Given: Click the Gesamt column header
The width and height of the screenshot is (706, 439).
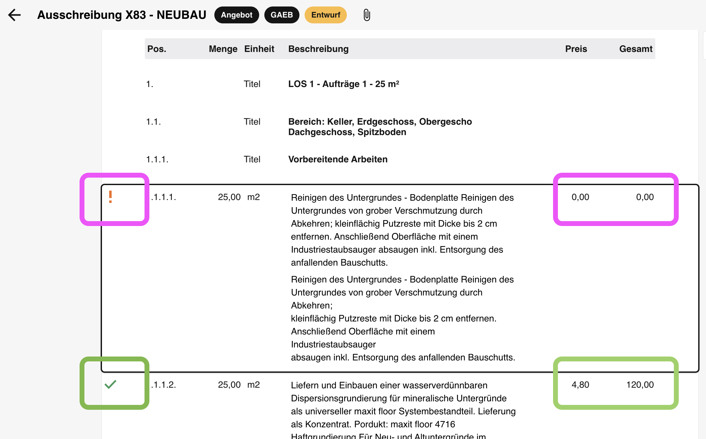Looking at the screenshot, I should coord(636,49).
